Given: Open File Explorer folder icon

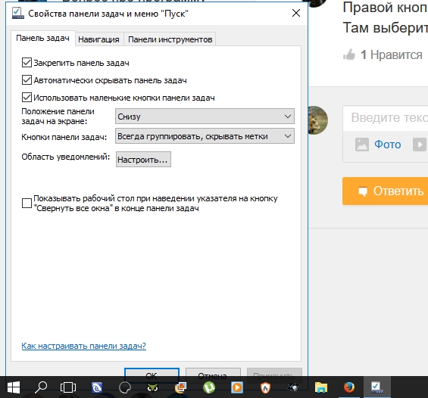Looking at the screenshot, I should tap(321, 387).
